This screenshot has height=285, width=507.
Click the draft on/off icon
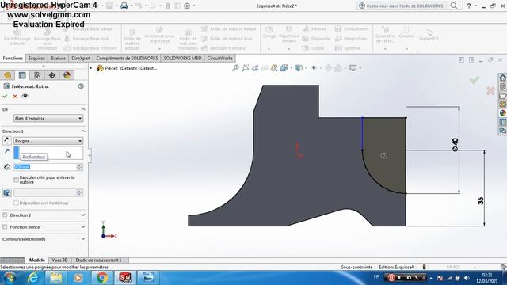point(7,192)
